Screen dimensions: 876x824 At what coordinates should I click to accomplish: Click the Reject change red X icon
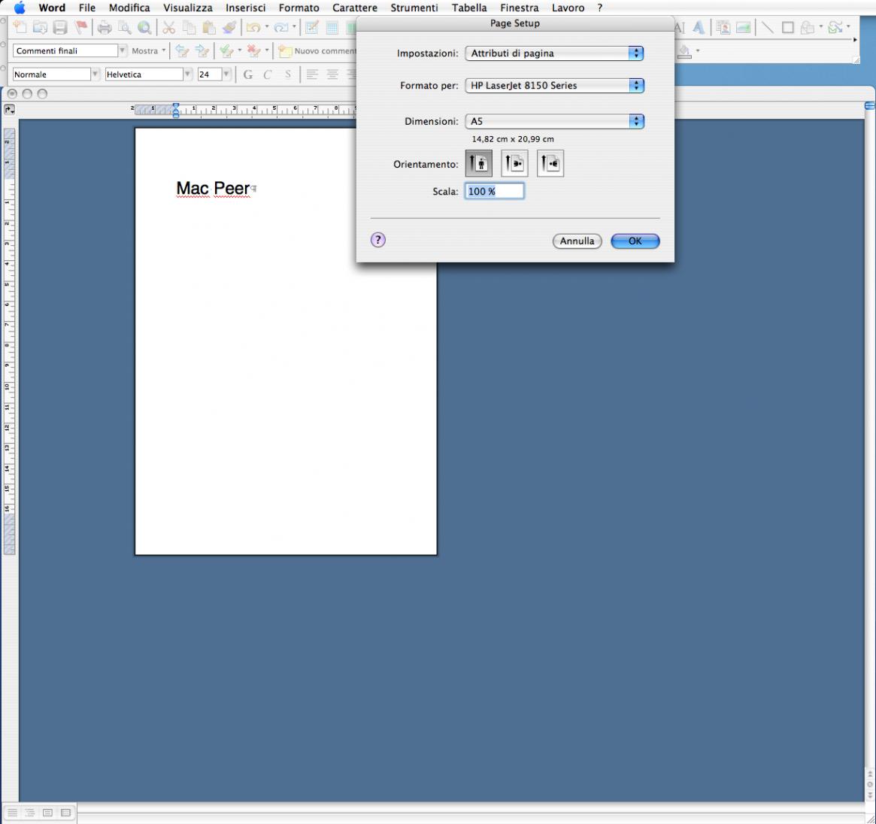pyautogui.click(x=253, y=51)
